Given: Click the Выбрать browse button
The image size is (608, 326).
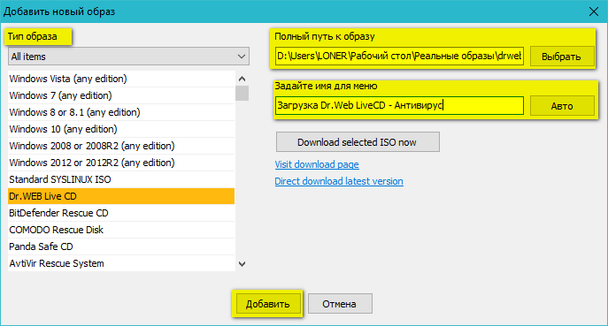Looking at the screenshot, I should [562, 57].
